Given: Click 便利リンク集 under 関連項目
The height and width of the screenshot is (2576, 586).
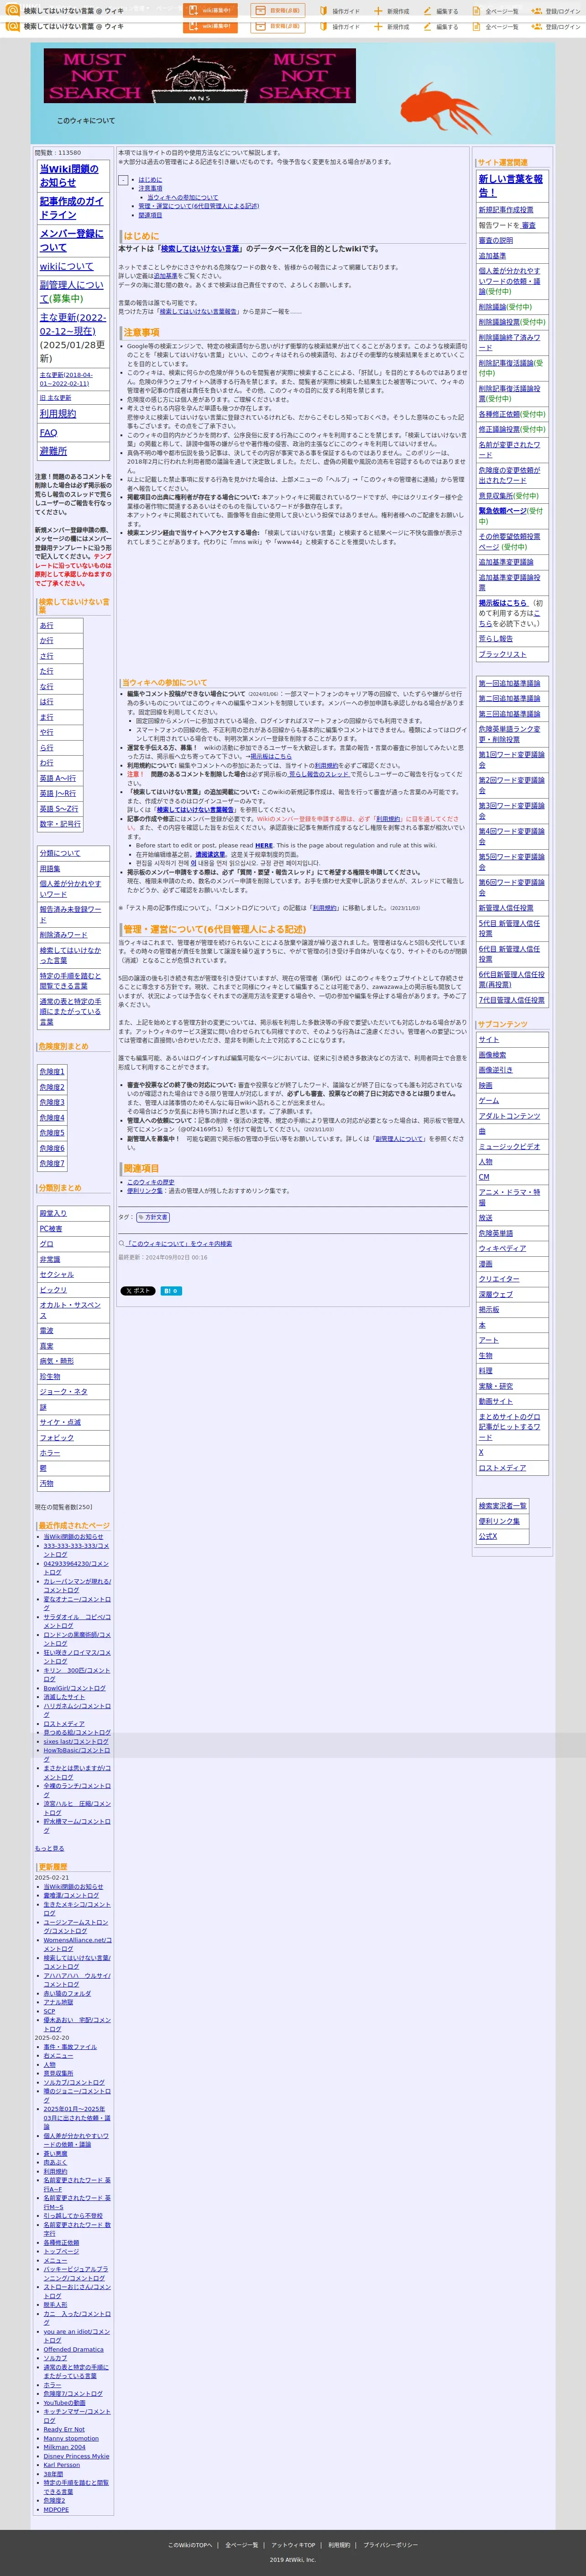Looking at the screenshot, I should tap(144, 1191).
